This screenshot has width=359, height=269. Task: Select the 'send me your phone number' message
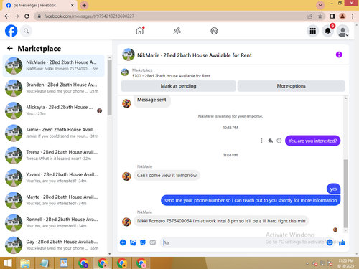tap(251, 200)
